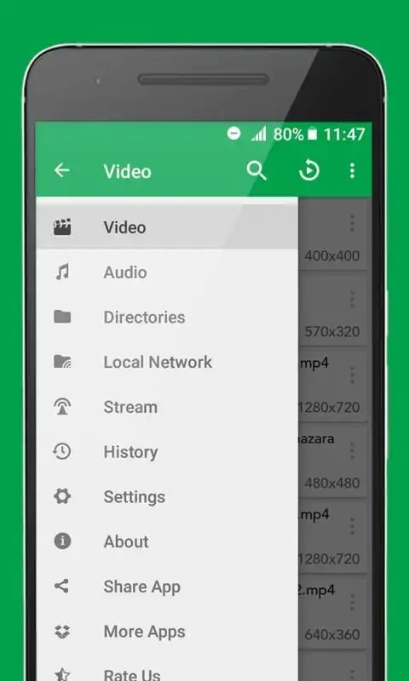Click the Video clapperboard icon

(62, 226)
